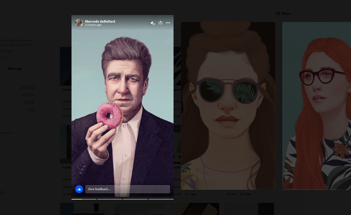This screenshot has height=215, width=351.
Task: Open Merceds deBellard's profile avatar
Action: click(x=79, y=23)
